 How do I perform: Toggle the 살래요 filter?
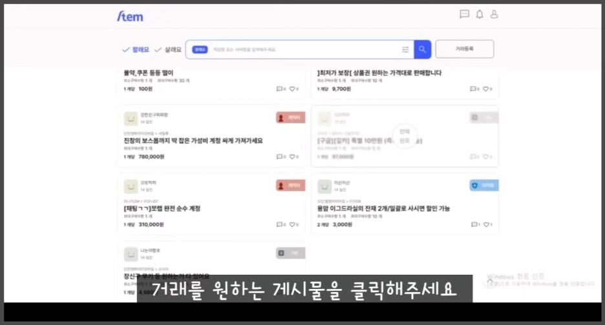[168, 50]
